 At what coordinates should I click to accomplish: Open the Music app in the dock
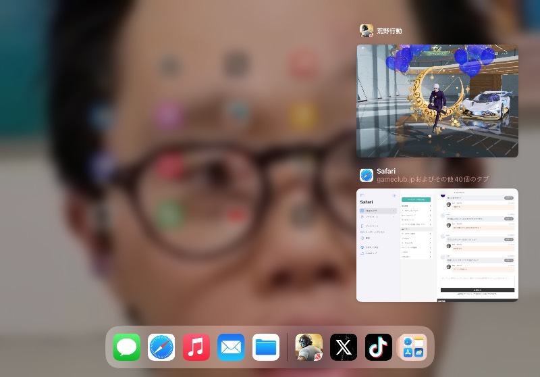tap(196, 347)
